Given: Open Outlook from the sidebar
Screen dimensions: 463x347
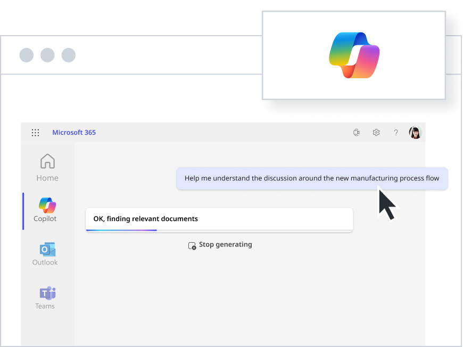Looking at the screenshot, I should click(45, 254).
